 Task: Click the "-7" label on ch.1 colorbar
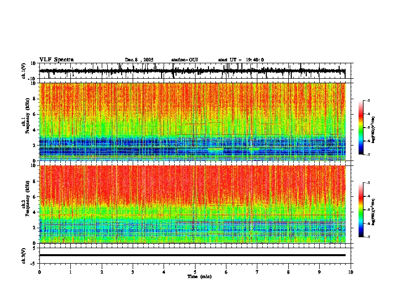[x=368, y=154]
